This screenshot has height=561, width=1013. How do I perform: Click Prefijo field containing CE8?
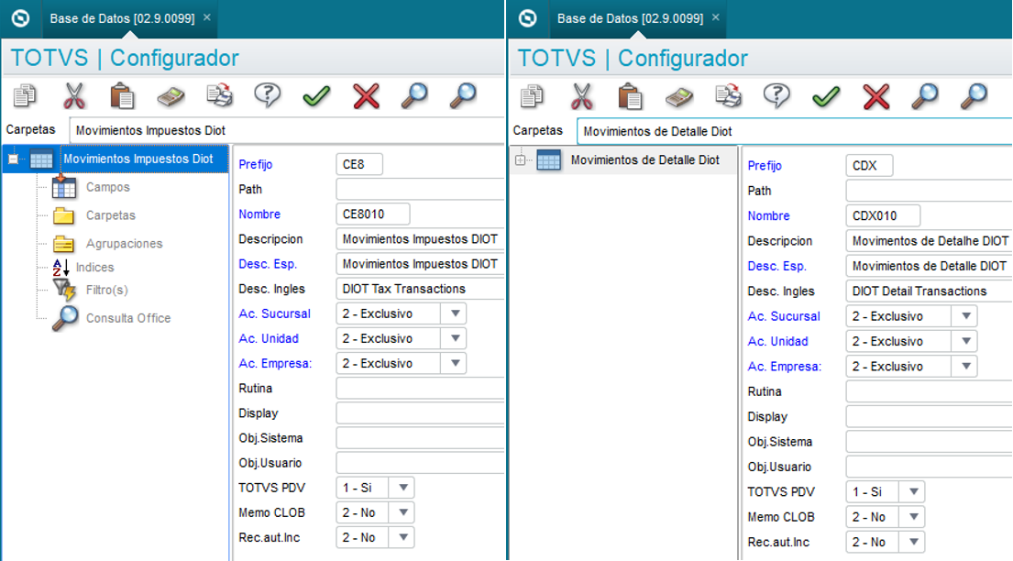(359, 164)
